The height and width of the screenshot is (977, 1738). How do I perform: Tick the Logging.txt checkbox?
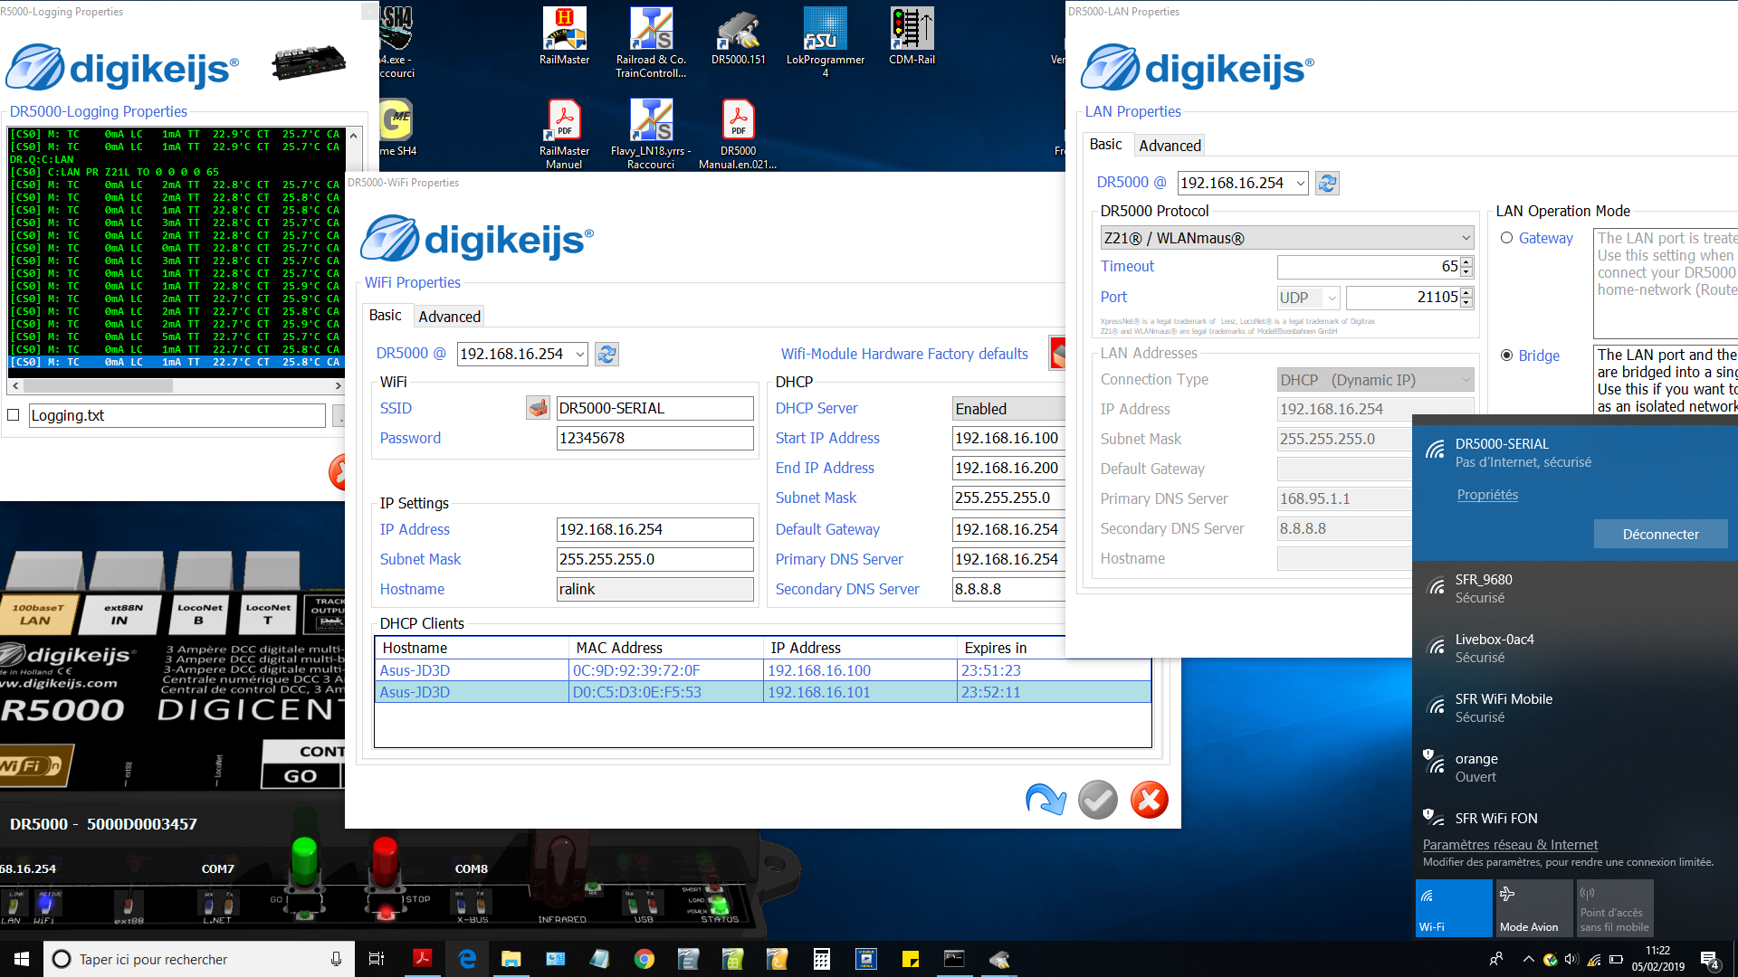tap(14, 415)
